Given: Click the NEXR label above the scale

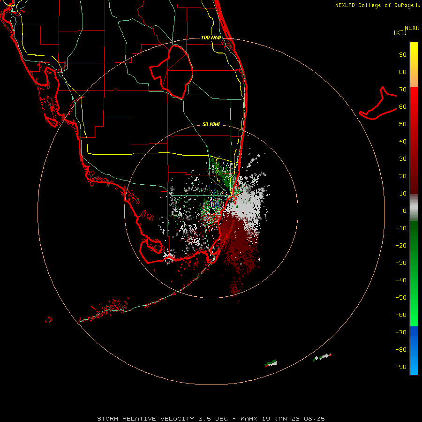Looking at the screenshot, I should tap(412, 28).
